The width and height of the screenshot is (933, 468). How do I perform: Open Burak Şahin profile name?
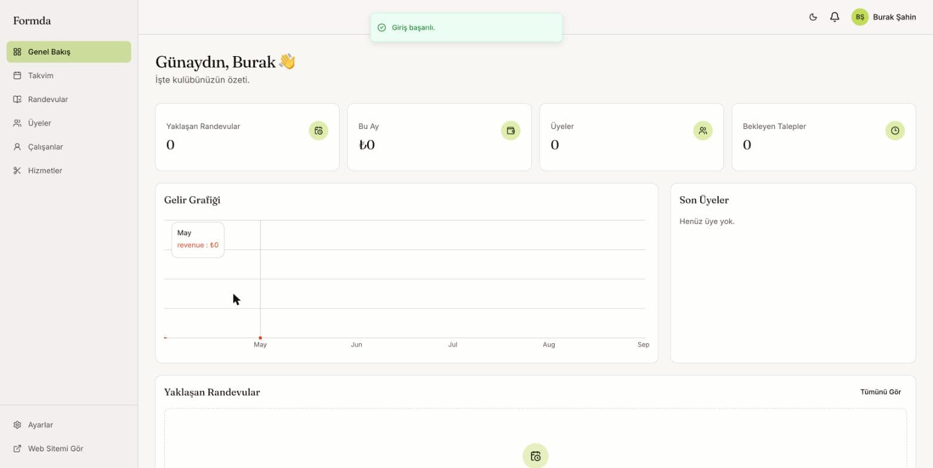click(894, 17)
